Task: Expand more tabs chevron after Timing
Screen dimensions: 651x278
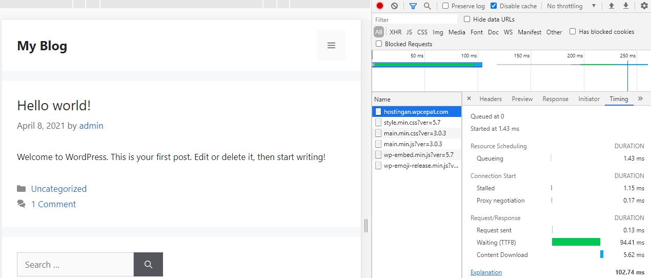Action: coord(640,98)
